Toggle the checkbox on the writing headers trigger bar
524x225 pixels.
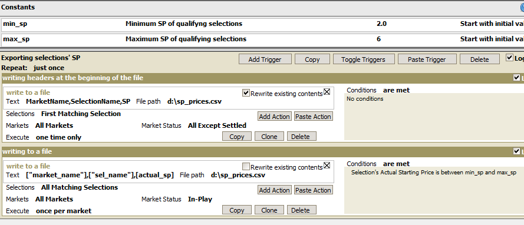coord(516,78)
